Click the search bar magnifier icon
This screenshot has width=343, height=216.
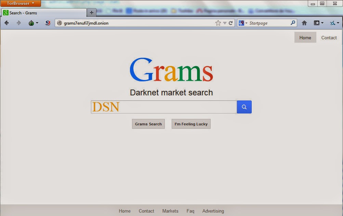point(293,23)
